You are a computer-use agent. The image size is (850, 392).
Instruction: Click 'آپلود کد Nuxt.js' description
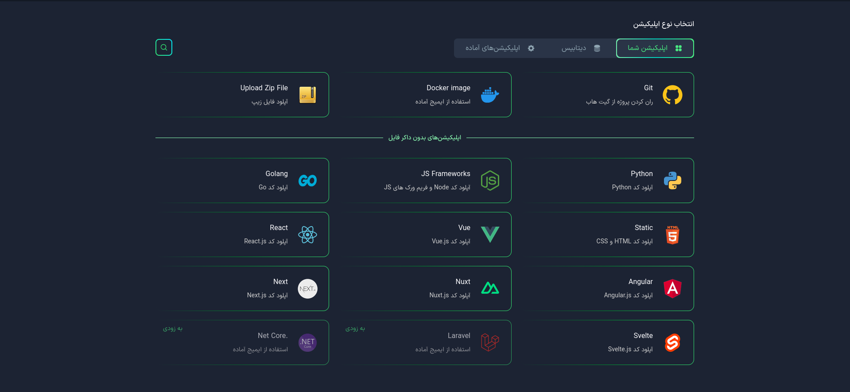(450, 296)
